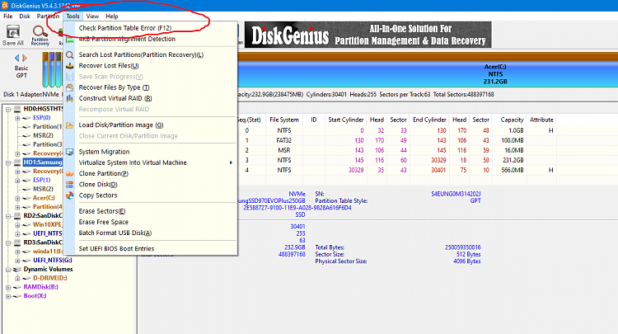The height and width of the screenshot is (334, 618).
Task: Expand the RAMDisk(B:) node
Action: tap(8, 287)
